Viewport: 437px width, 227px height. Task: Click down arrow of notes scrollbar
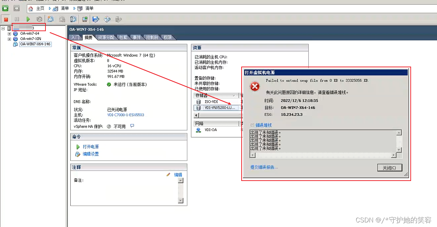click(180, 201)
